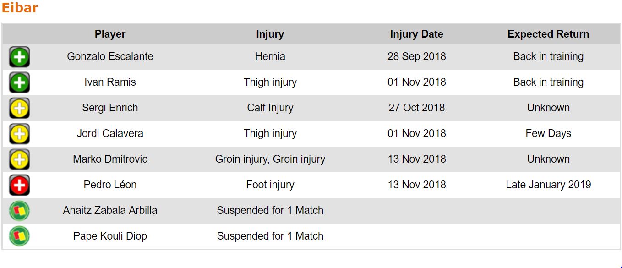Click Sergi Enrich's Calf Injury cell

270,108
